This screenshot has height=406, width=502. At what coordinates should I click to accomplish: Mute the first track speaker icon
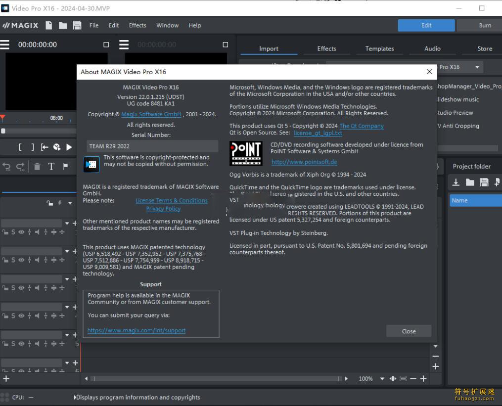point(37,232)
